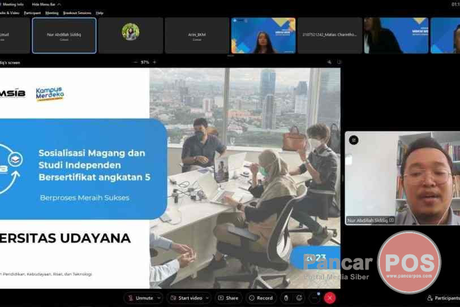
Task: Select Nur Abdillah Siddiq participant thumbnail
Action: pos(64,35)
